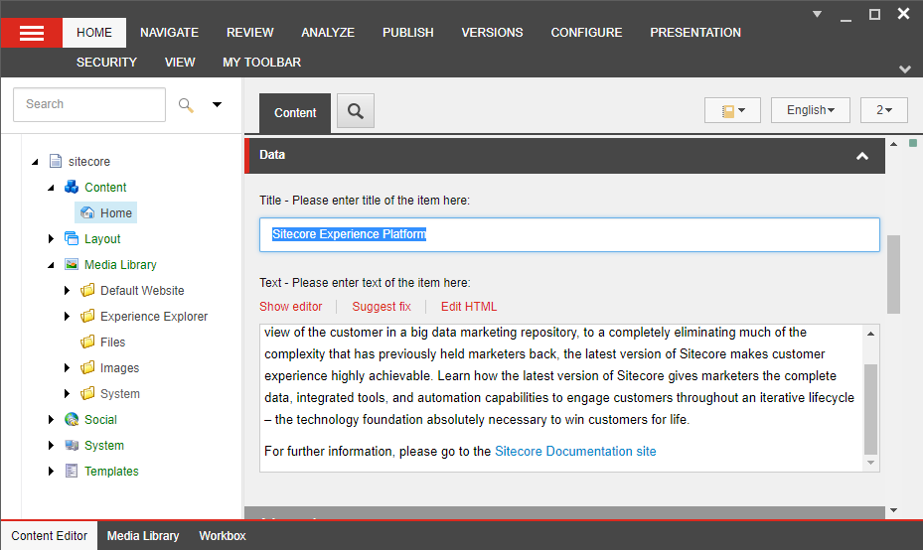Expand the Templates node
923x550 pixels.
click(x=52, y=472)
